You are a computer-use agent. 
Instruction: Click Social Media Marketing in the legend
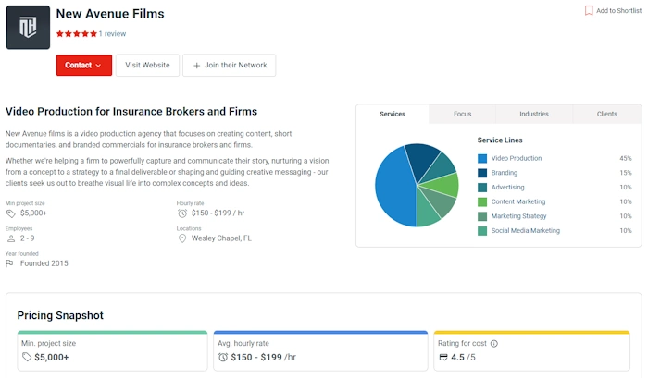click(x=525, y=230)
